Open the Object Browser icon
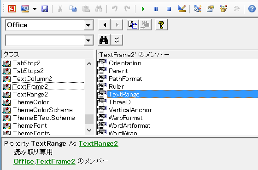Viewport: 258px width, 170px height. (x=223, y=9)
